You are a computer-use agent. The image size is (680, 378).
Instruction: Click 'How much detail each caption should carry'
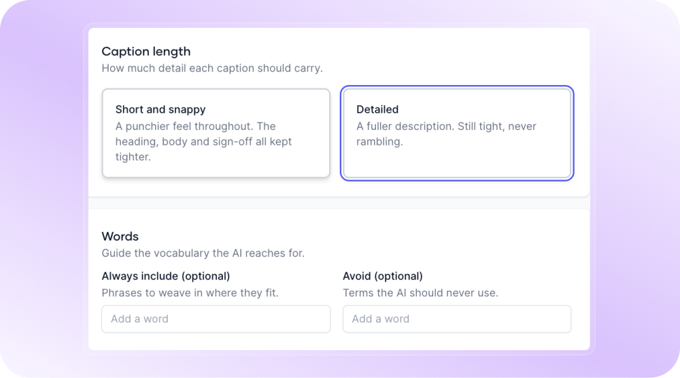212,69
